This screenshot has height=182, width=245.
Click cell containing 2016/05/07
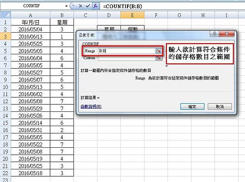pyautogui.click(x=31, y=80)
